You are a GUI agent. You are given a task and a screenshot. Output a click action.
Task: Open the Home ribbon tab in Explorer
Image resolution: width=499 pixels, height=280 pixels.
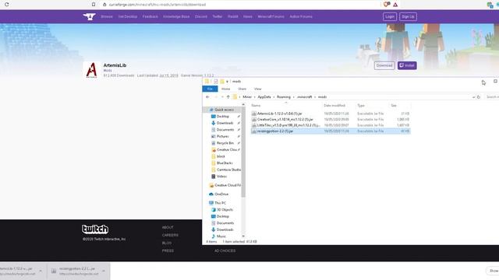pos(225,89)
